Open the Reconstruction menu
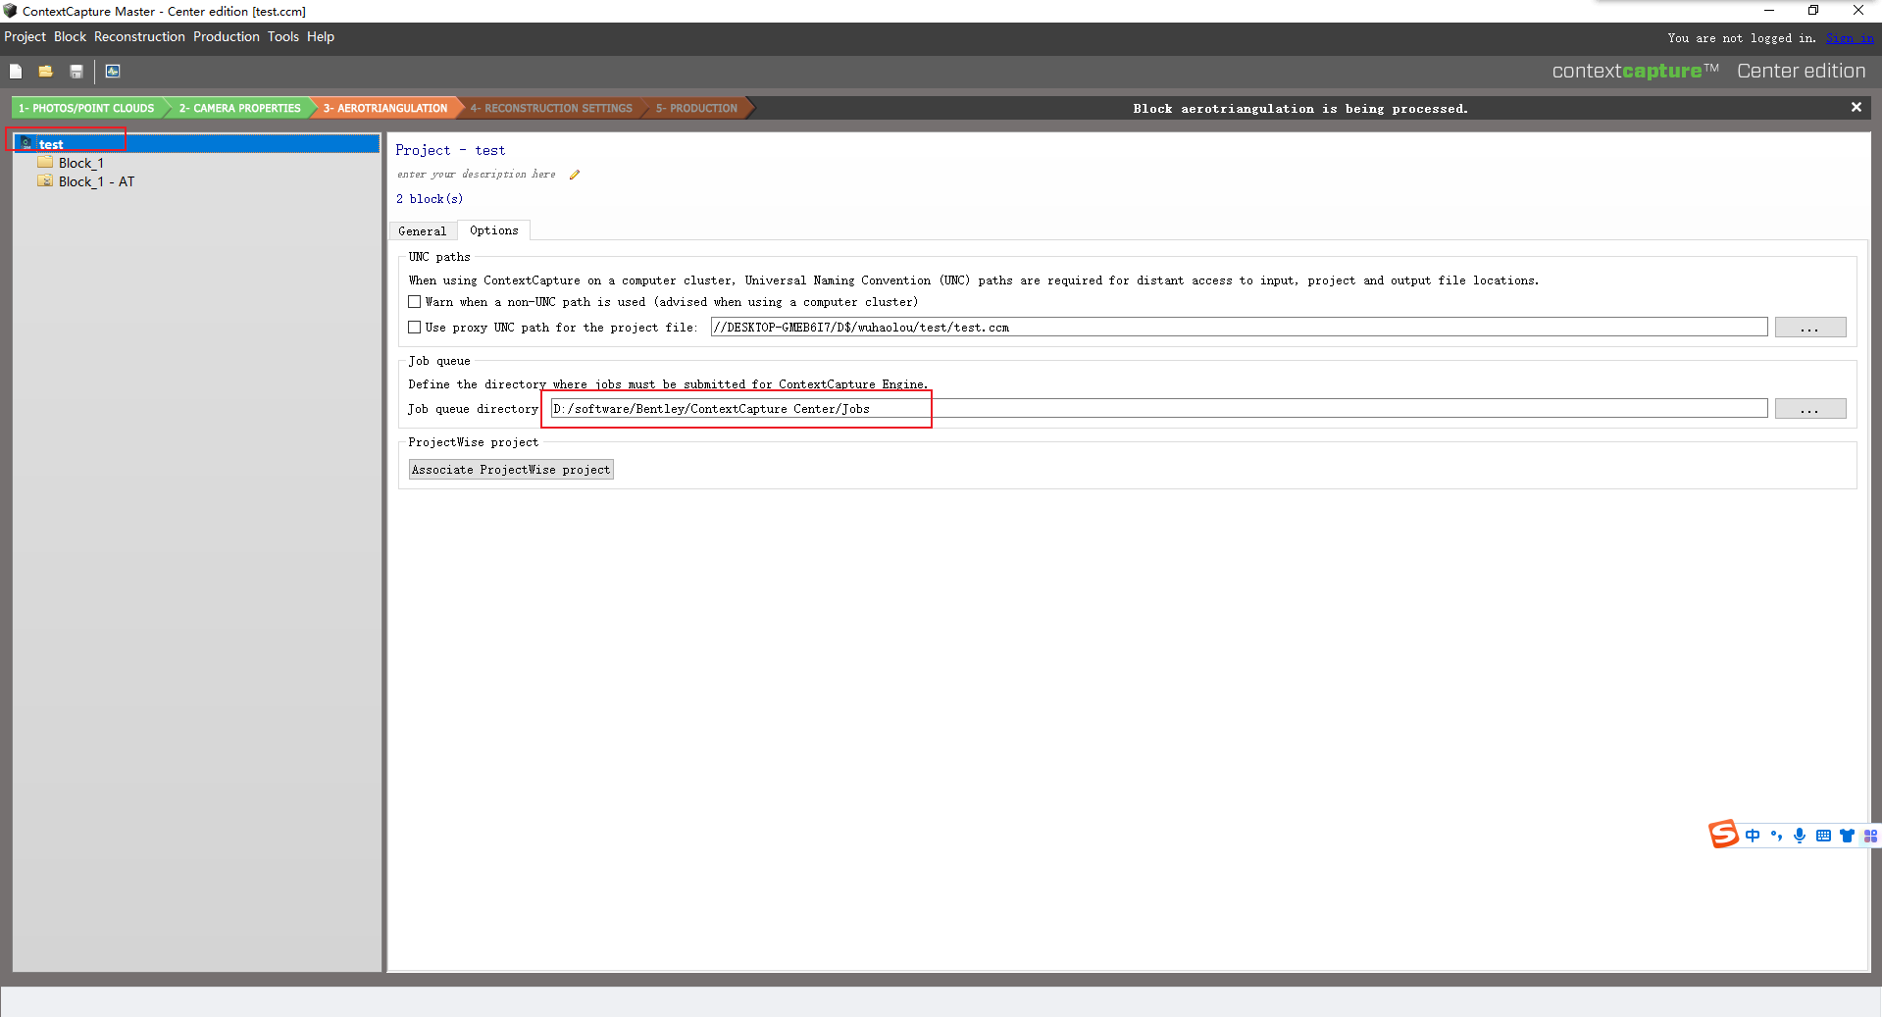The image size is (1882, 1017). [139, 37]
